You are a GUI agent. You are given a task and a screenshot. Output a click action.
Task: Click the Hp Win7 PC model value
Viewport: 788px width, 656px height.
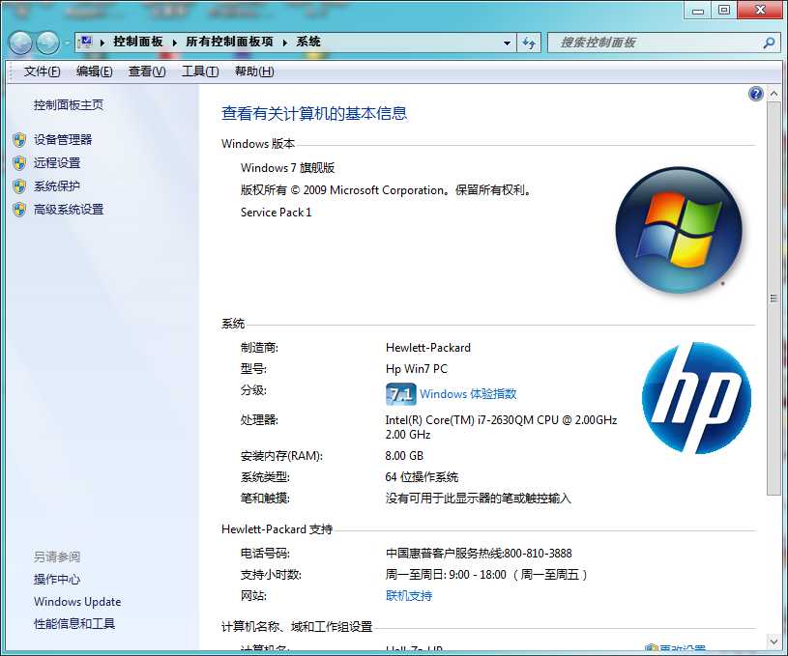(x=417, y=369)
